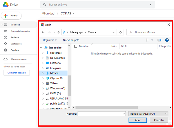This screenshot has width=174, height=128.
Task: Open Papelera trash in Drive sidebar
Action: pos(15,50)
